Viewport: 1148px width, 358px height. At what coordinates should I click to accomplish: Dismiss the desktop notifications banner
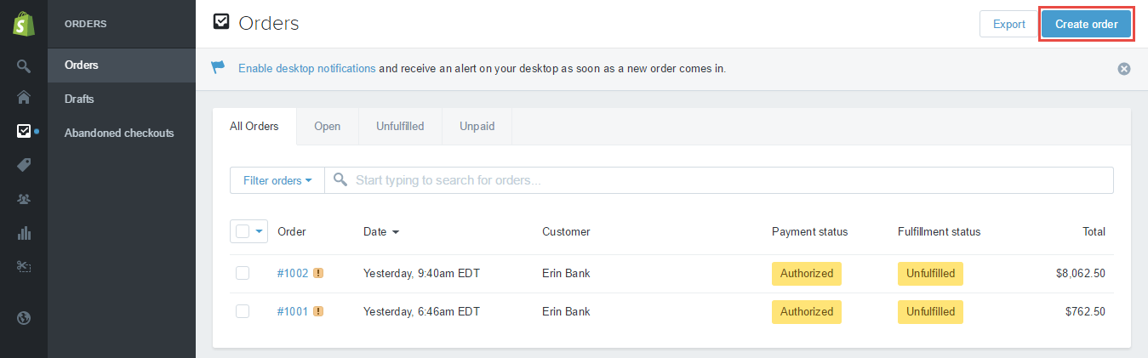1124,69
